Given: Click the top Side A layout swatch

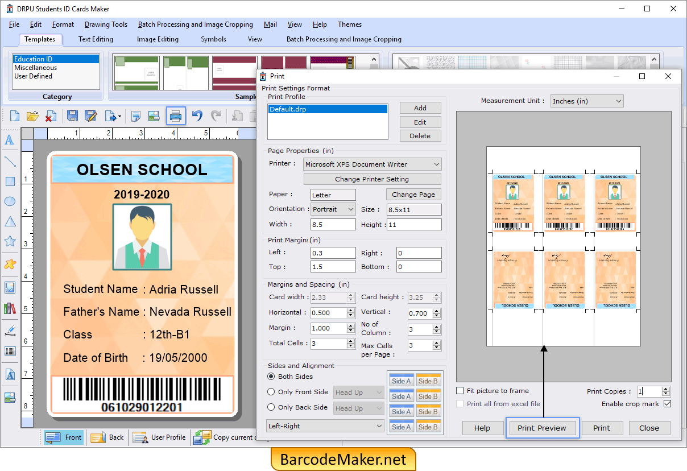Looking at the screenshot, I should (402, 381).
